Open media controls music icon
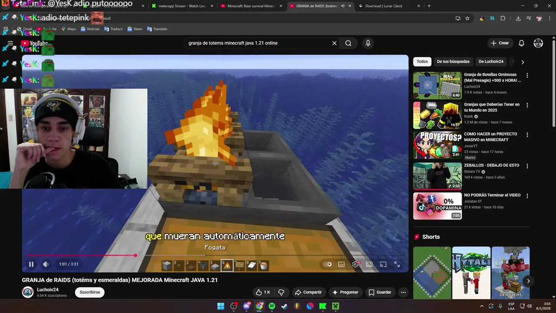The width and height of the screenshot is (556, 313). click(529, 18)
